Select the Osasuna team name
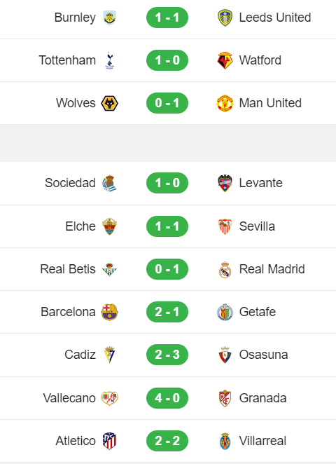This screenshot has width=336, height=464. 263,355
